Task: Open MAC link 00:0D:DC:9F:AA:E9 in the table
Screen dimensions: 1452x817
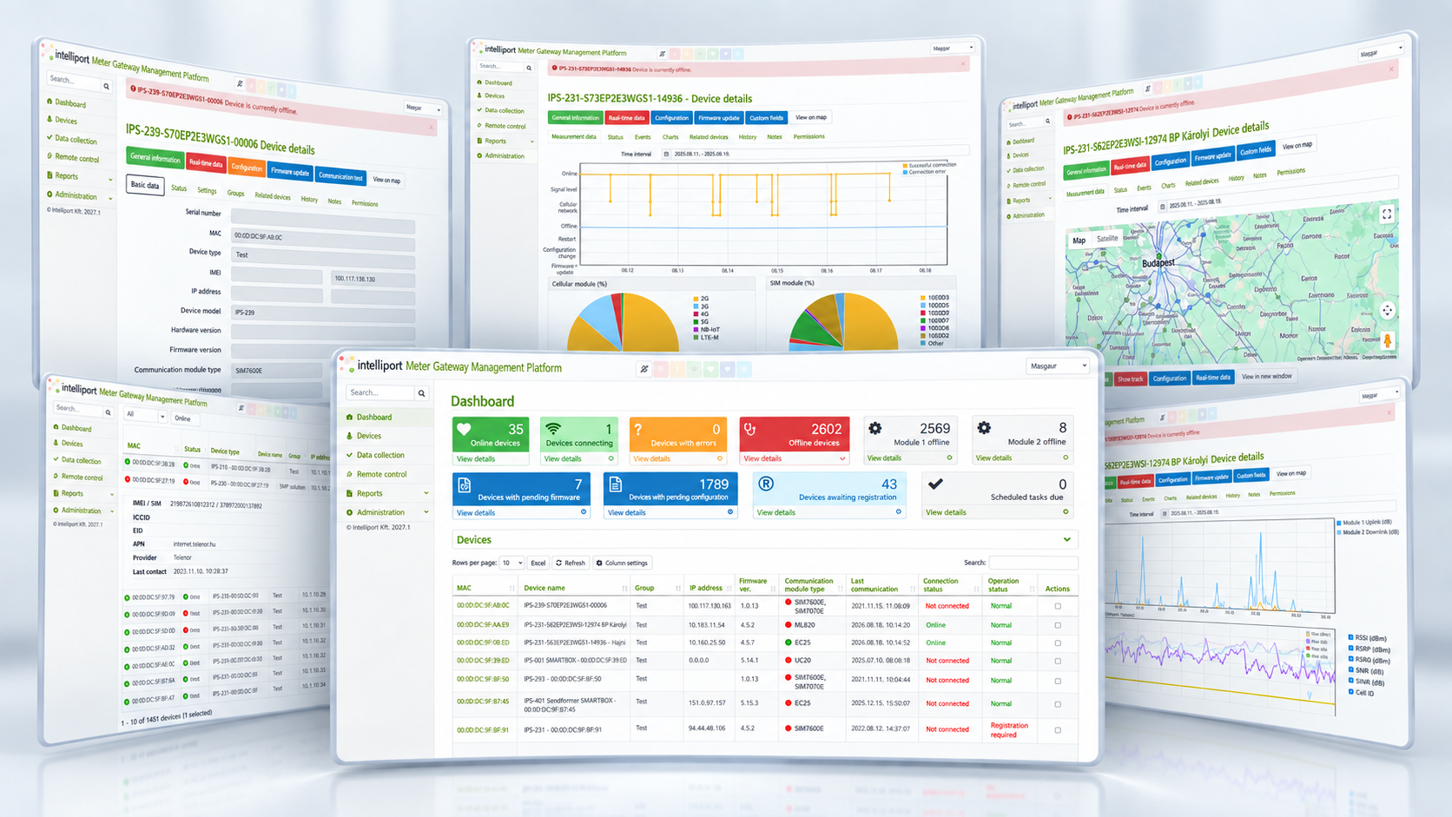Action: (483, 624)
